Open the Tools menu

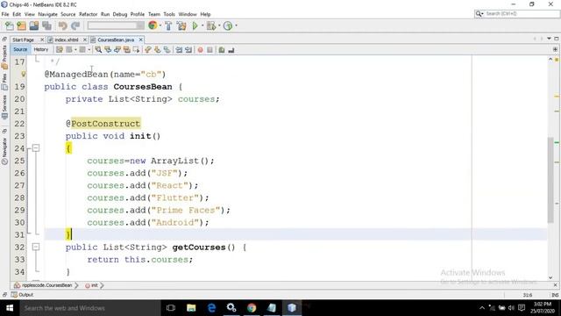pyautogui.click(x=169, y=14)
